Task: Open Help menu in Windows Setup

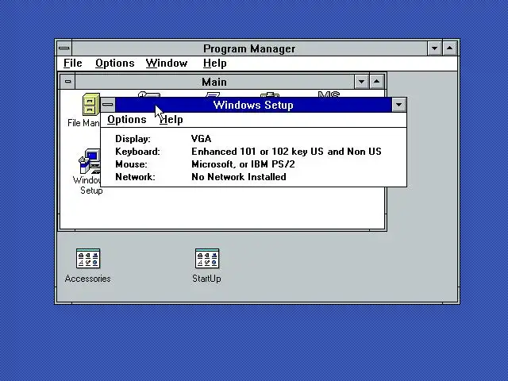Action: tap(171, 120)
